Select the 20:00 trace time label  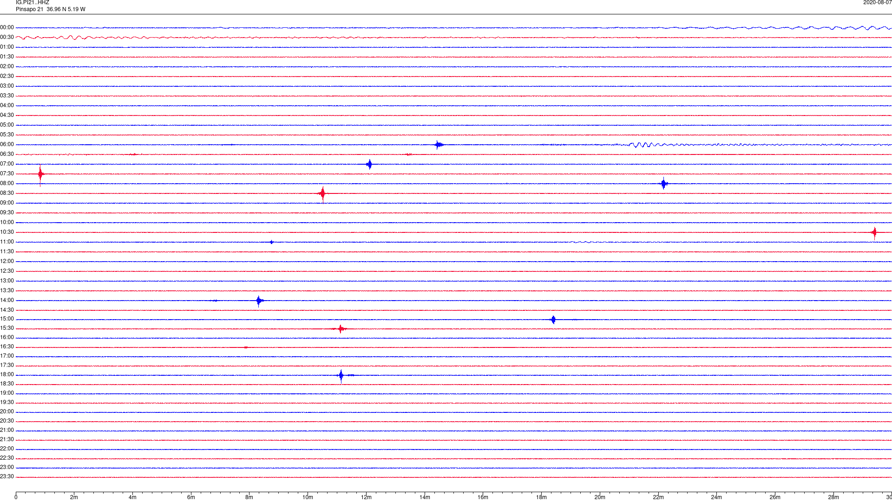7,411
